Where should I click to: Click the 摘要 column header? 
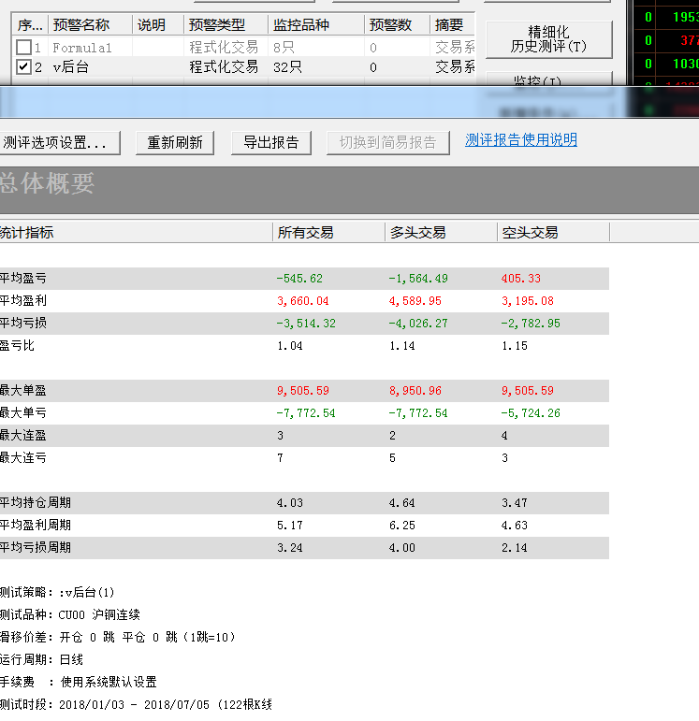tap(452, 25)
